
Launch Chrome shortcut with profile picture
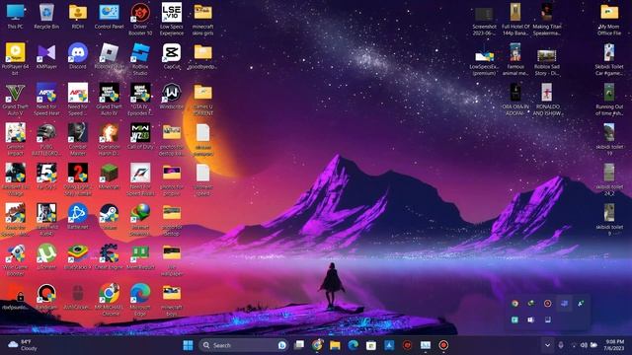109,299
